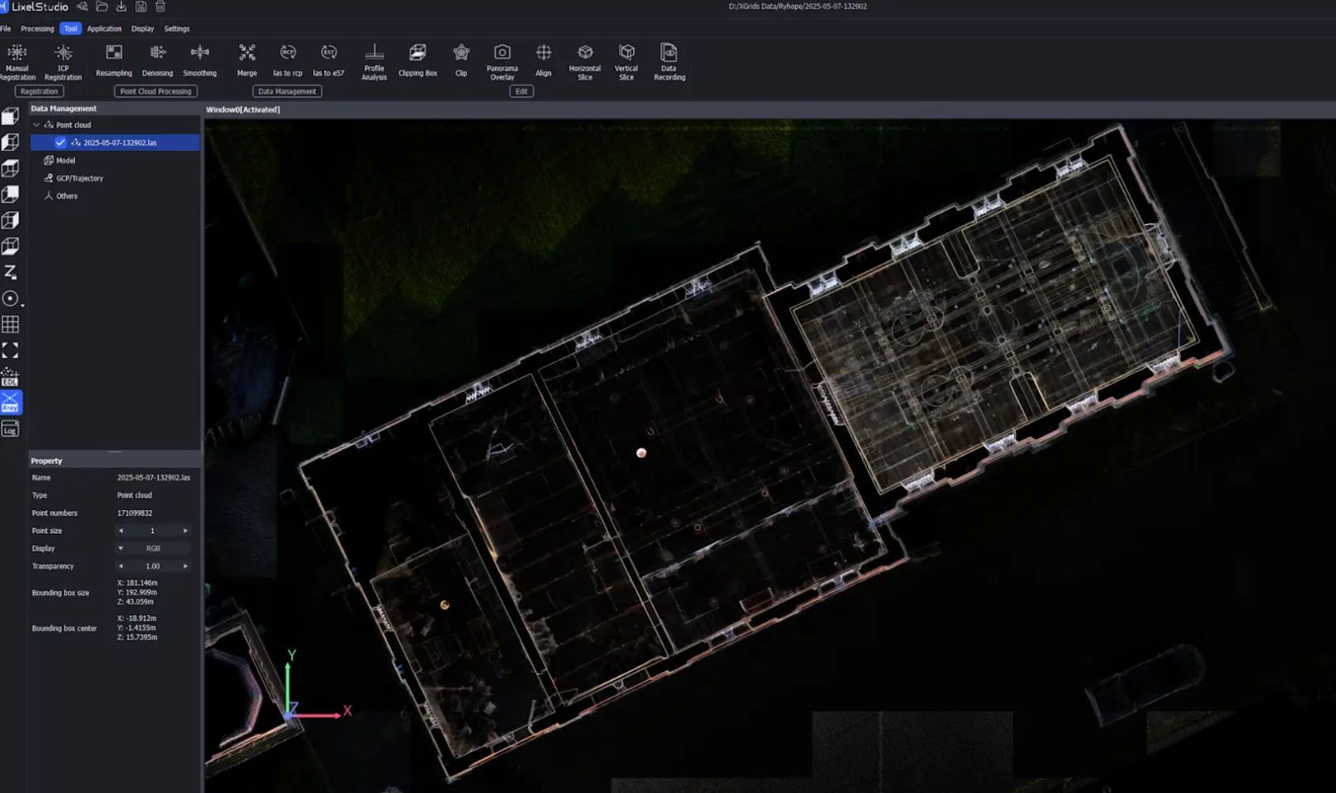Click the Window0[Activated] viewport tab
The image size is (1336, 793).
click(x=243, y=110)
